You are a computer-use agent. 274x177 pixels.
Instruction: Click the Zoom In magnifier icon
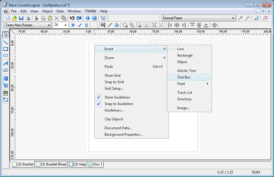241,18
